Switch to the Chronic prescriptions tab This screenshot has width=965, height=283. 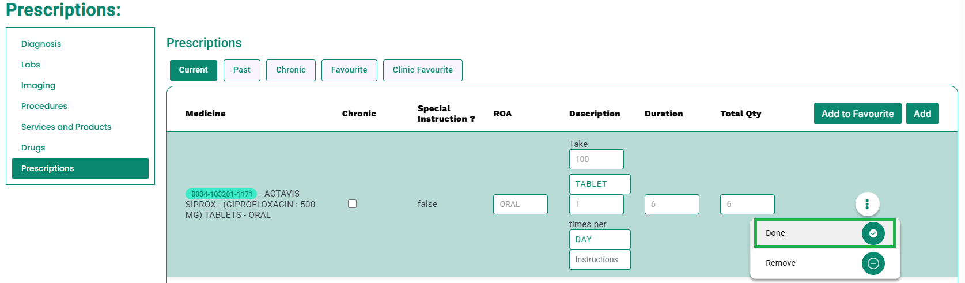coord(291,70)
